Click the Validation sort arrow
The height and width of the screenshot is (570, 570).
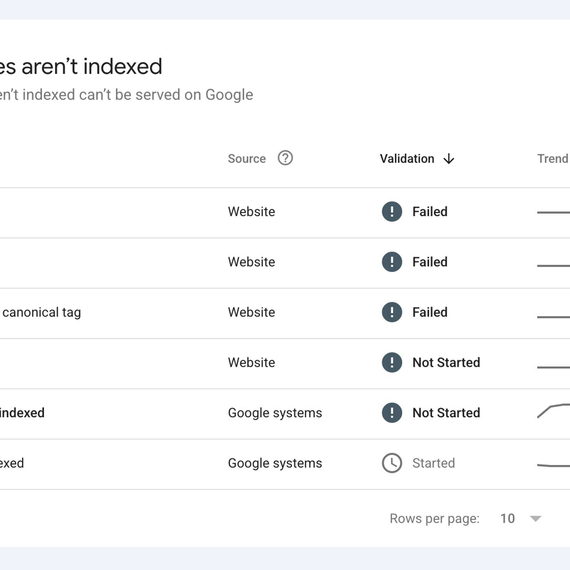449,158
